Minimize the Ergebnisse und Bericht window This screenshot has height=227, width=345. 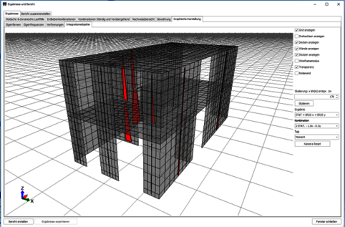point(315,4)
